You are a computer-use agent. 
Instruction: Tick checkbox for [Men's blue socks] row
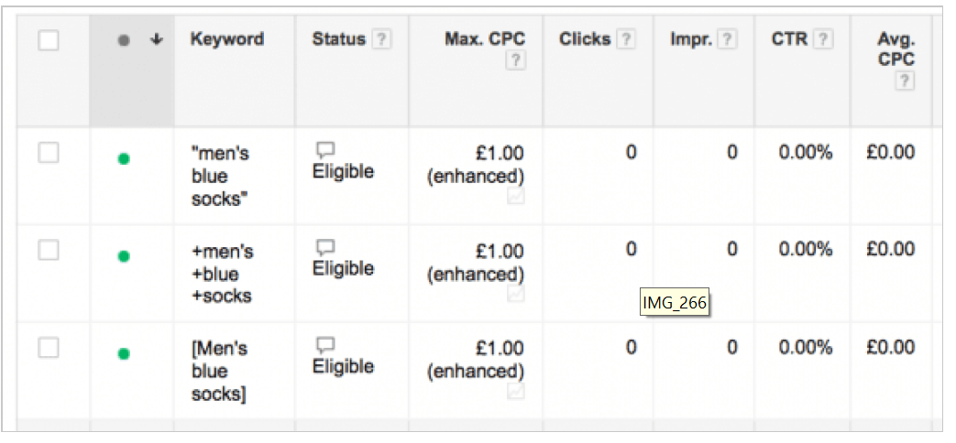[49, 348]
